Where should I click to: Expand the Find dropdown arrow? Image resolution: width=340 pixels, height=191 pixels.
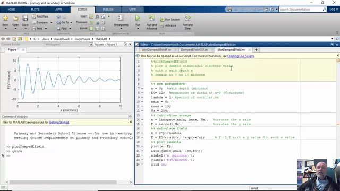(x=70, y=28)
